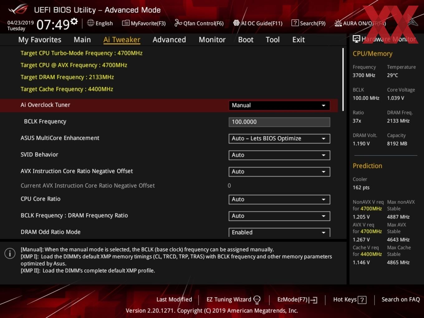The width and height of the screenshot is (424, 318).
Task: Click the EzMode exit arrow icon
Action: click(313, 300)
